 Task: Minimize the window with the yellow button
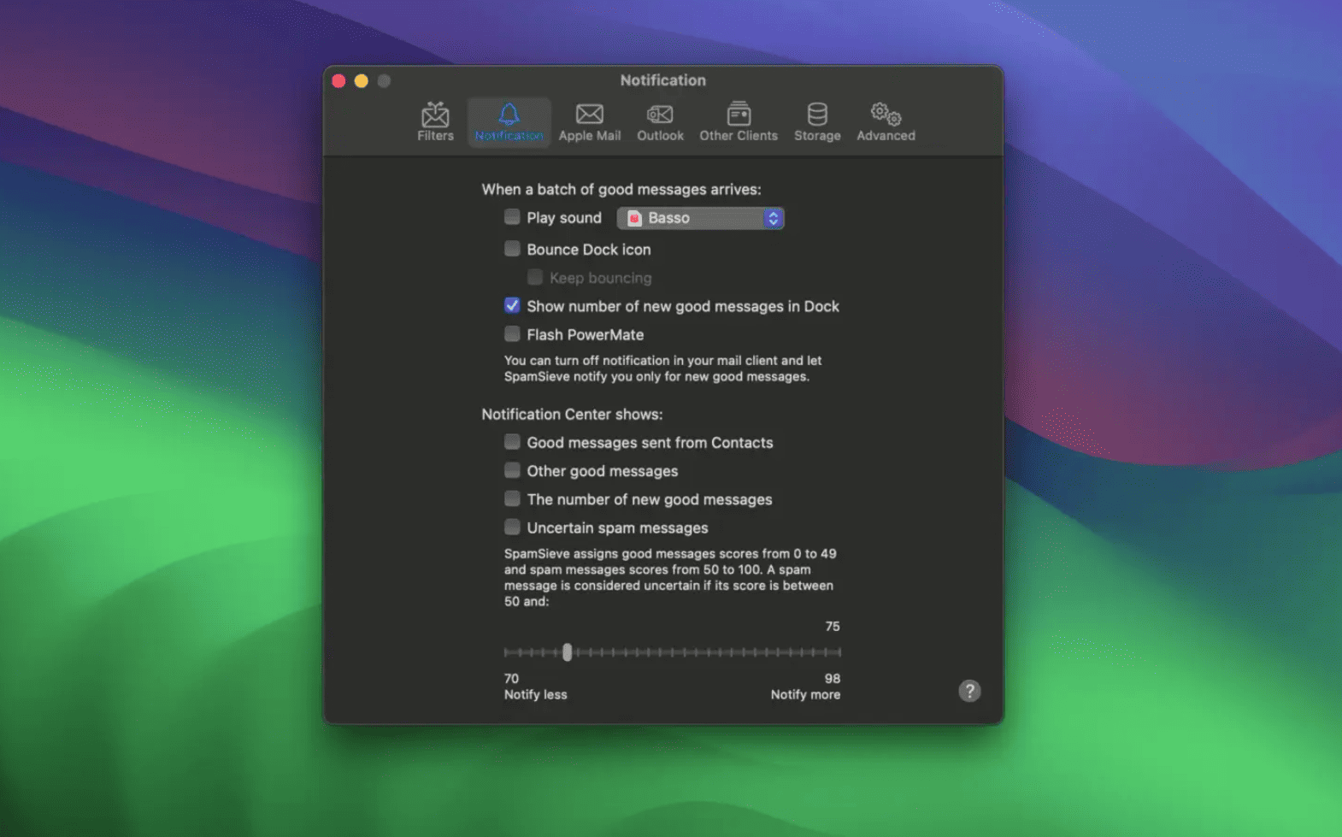pyautogui.click(x=362, y=81)
